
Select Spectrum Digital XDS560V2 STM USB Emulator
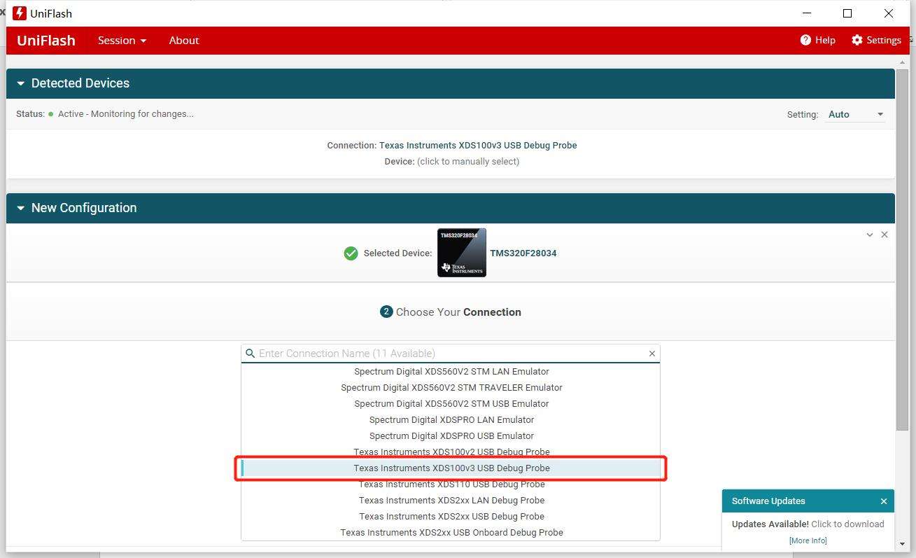451,404
